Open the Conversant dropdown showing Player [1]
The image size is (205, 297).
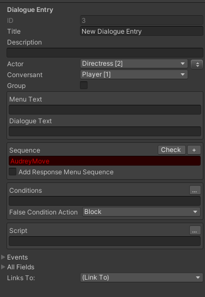pos(134,74)
